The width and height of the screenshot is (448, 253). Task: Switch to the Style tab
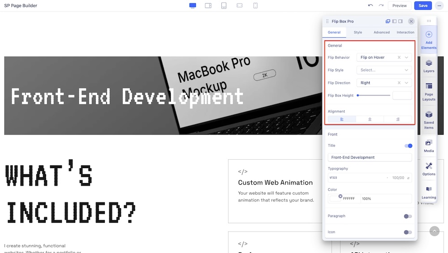pyautogui.click(x=358, y=32)
